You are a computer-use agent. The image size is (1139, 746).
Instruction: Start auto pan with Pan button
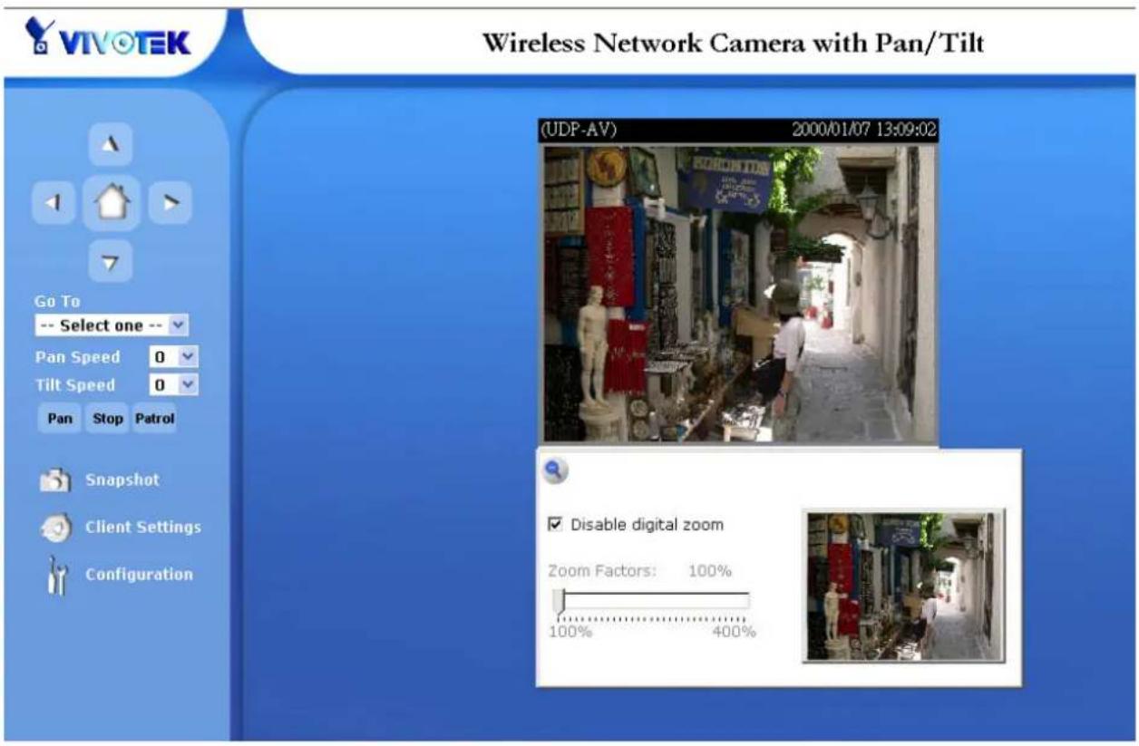click(x=59, y=420)
